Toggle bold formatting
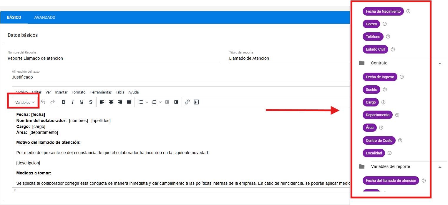The width and height of the screenshot is (448, 205). point(64,102)
